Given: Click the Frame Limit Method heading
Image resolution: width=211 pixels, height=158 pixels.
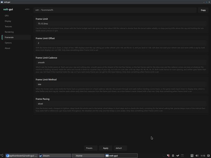Looking at the screenshot, I should click(46, 79).
